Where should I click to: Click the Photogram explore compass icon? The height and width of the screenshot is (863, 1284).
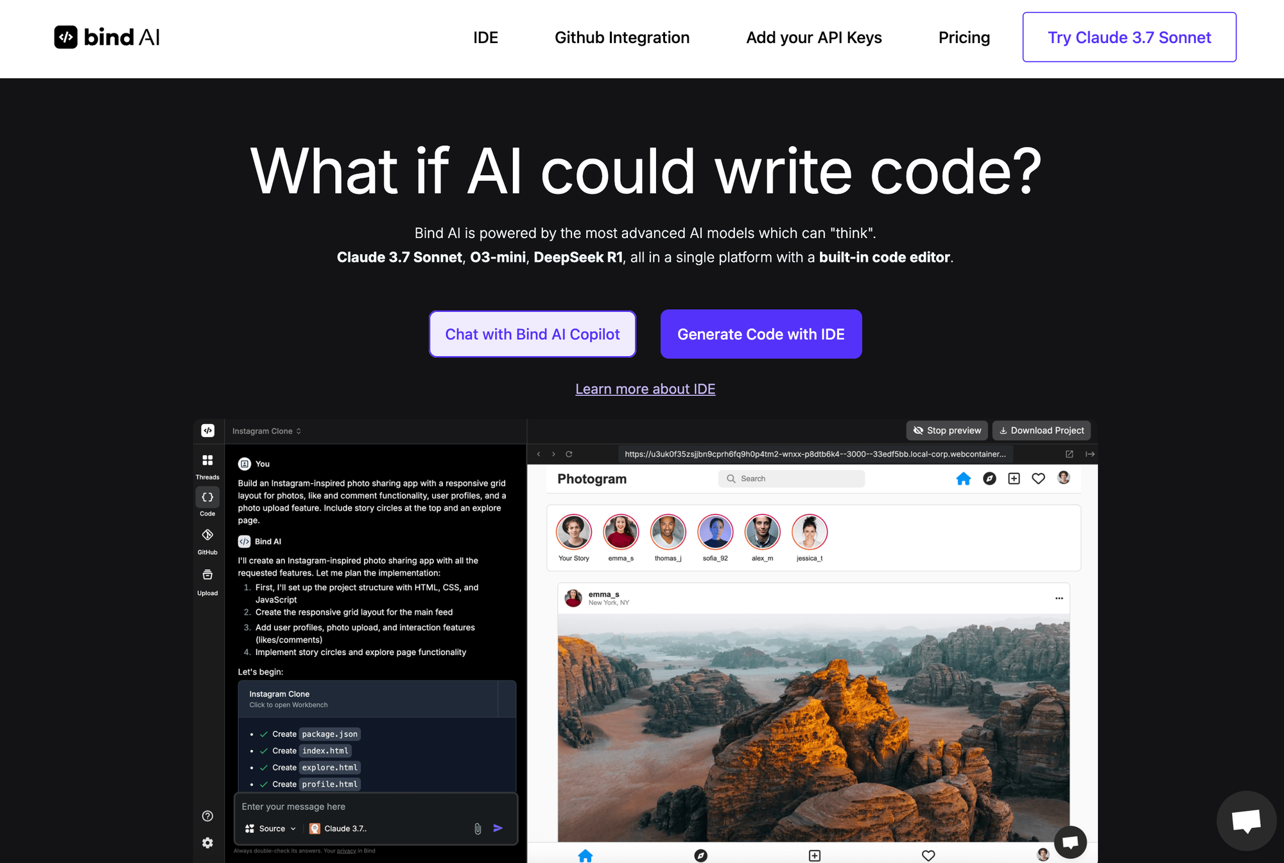(989, 479)
